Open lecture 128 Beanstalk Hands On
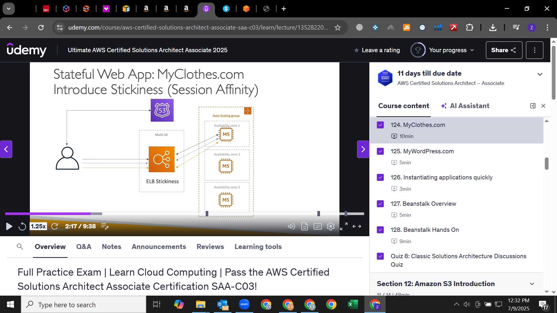 coord(456,235)
